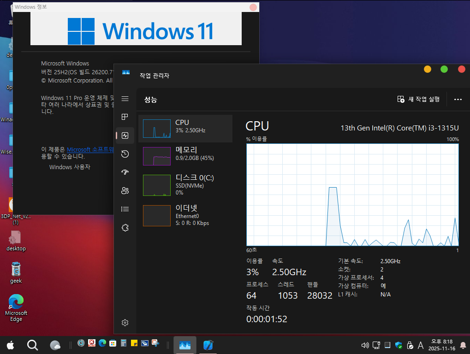This screenshot has height=354, width=470.
Task: Open Calculator from taskbar
Action: pos(124,343)
